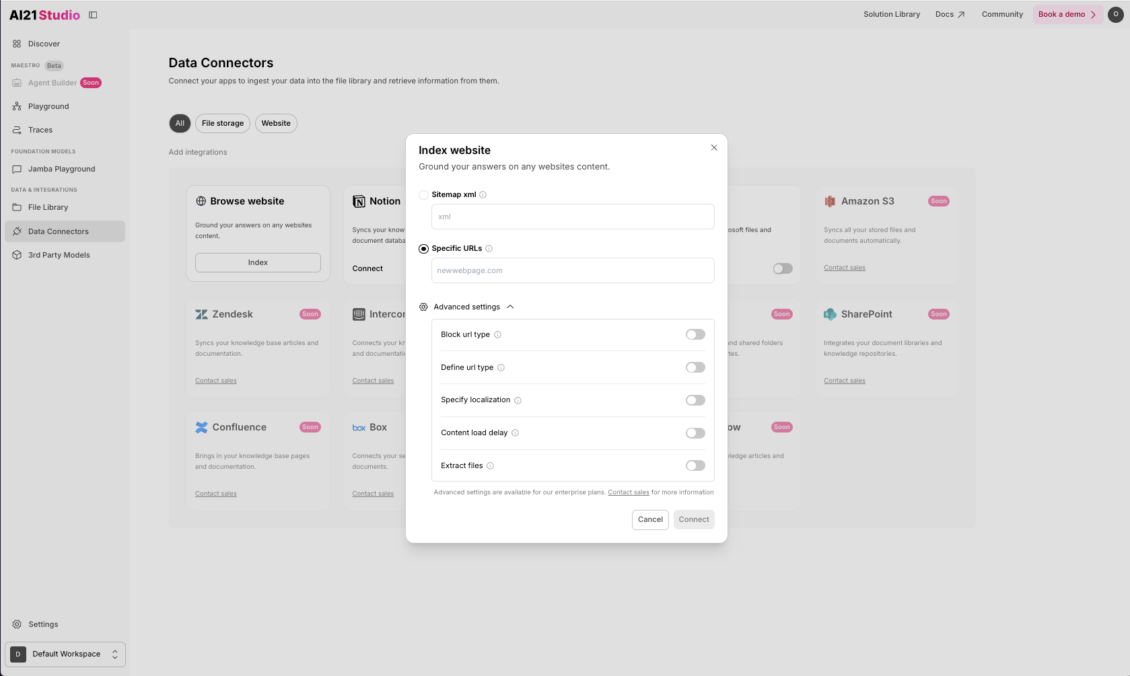Open the Default Workspace switcher
1130x676 pixels.
pos(65,654)
